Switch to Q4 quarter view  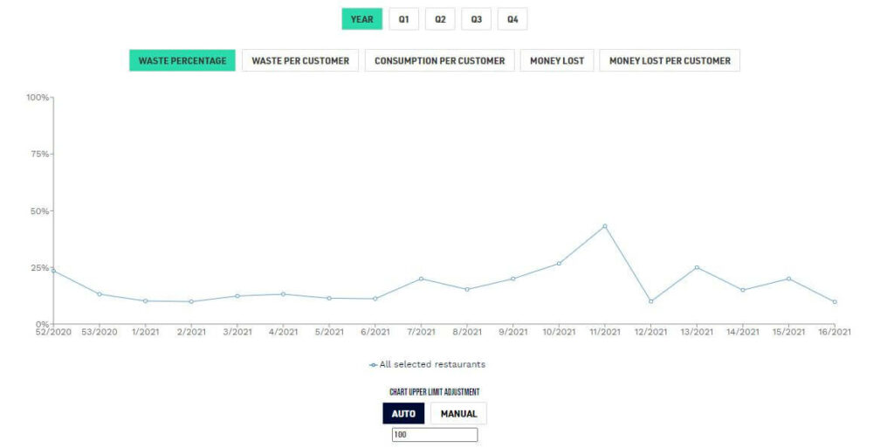pyautogui.click(x=512, y=19)
